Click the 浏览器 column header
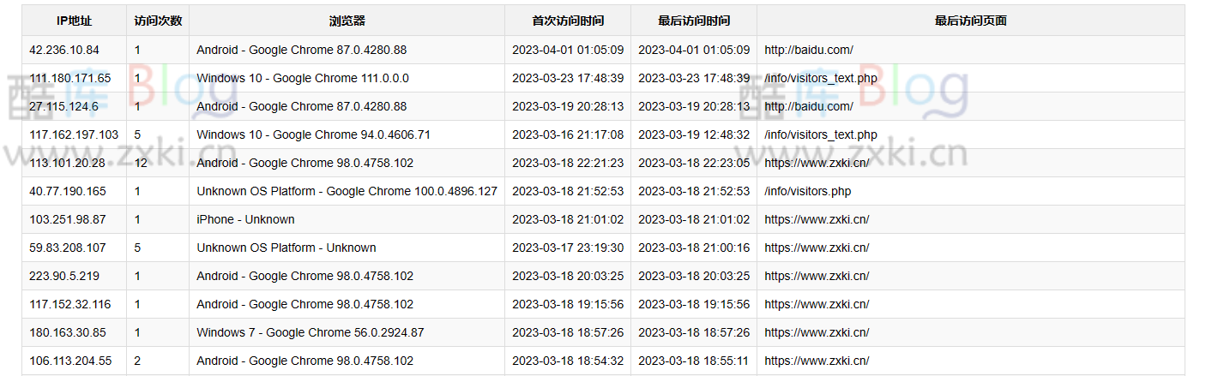This screenshot has width=1218, height=376. [347, 21]
